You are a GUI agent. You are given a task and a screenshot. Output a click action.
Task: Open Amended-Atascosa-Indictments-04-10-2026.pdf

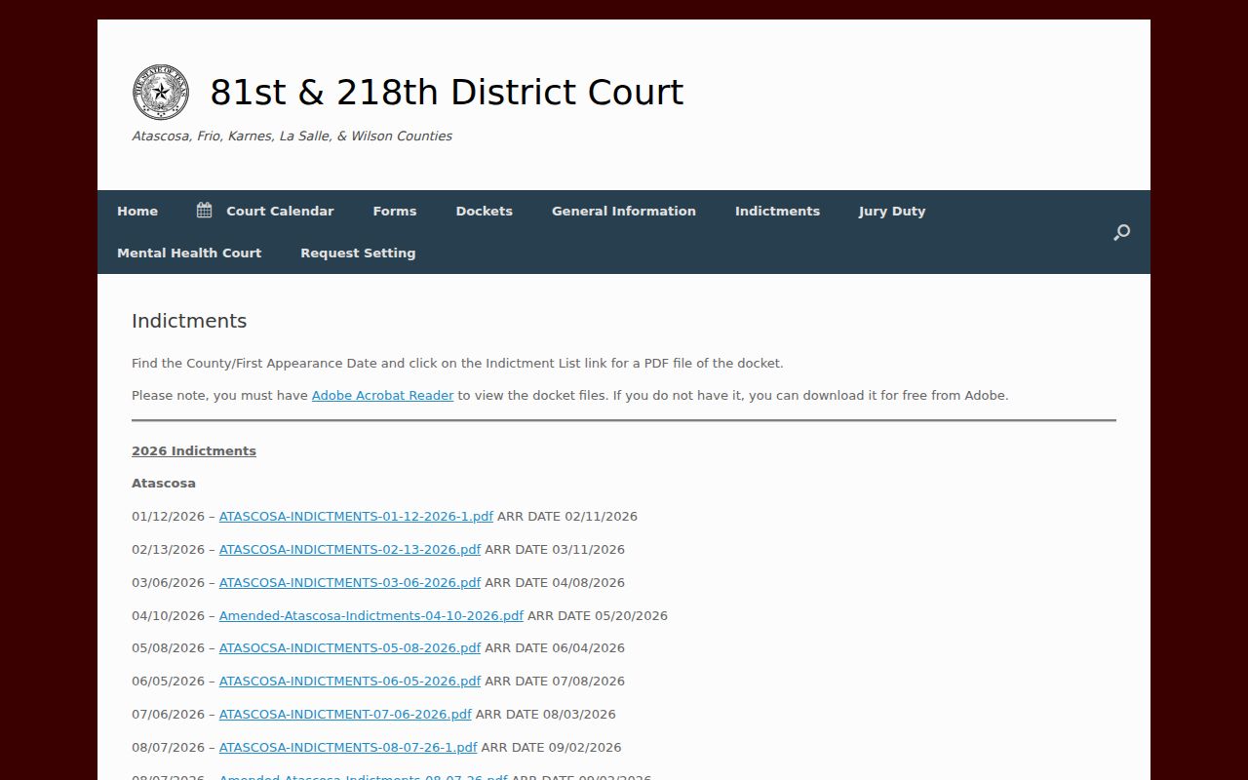[x=371, y=616]
